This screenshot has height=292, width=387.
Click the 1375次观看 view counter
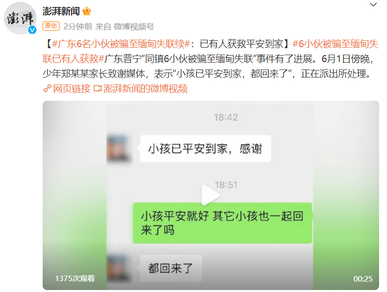tap(75, 279)
